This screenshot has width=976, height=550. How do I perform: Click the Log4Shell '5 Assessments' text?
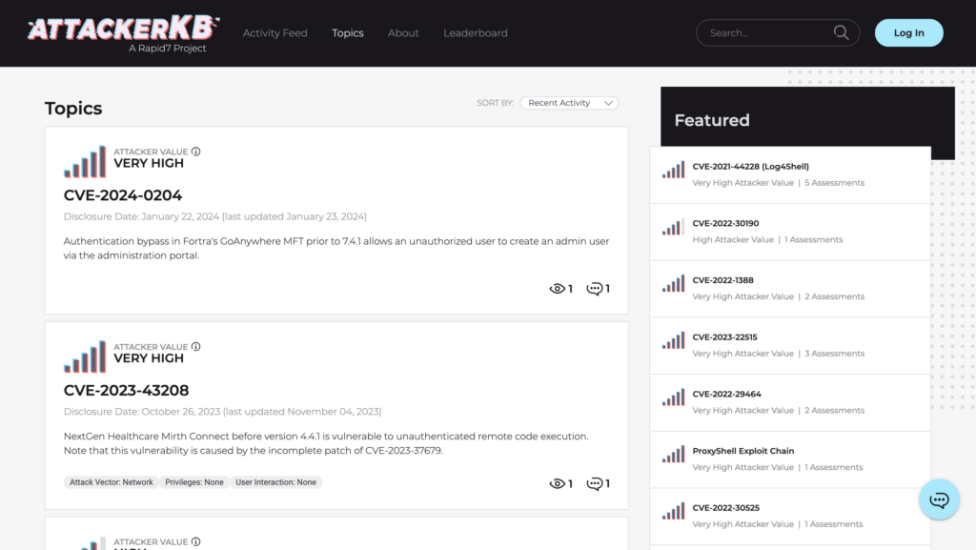point(834,183)
